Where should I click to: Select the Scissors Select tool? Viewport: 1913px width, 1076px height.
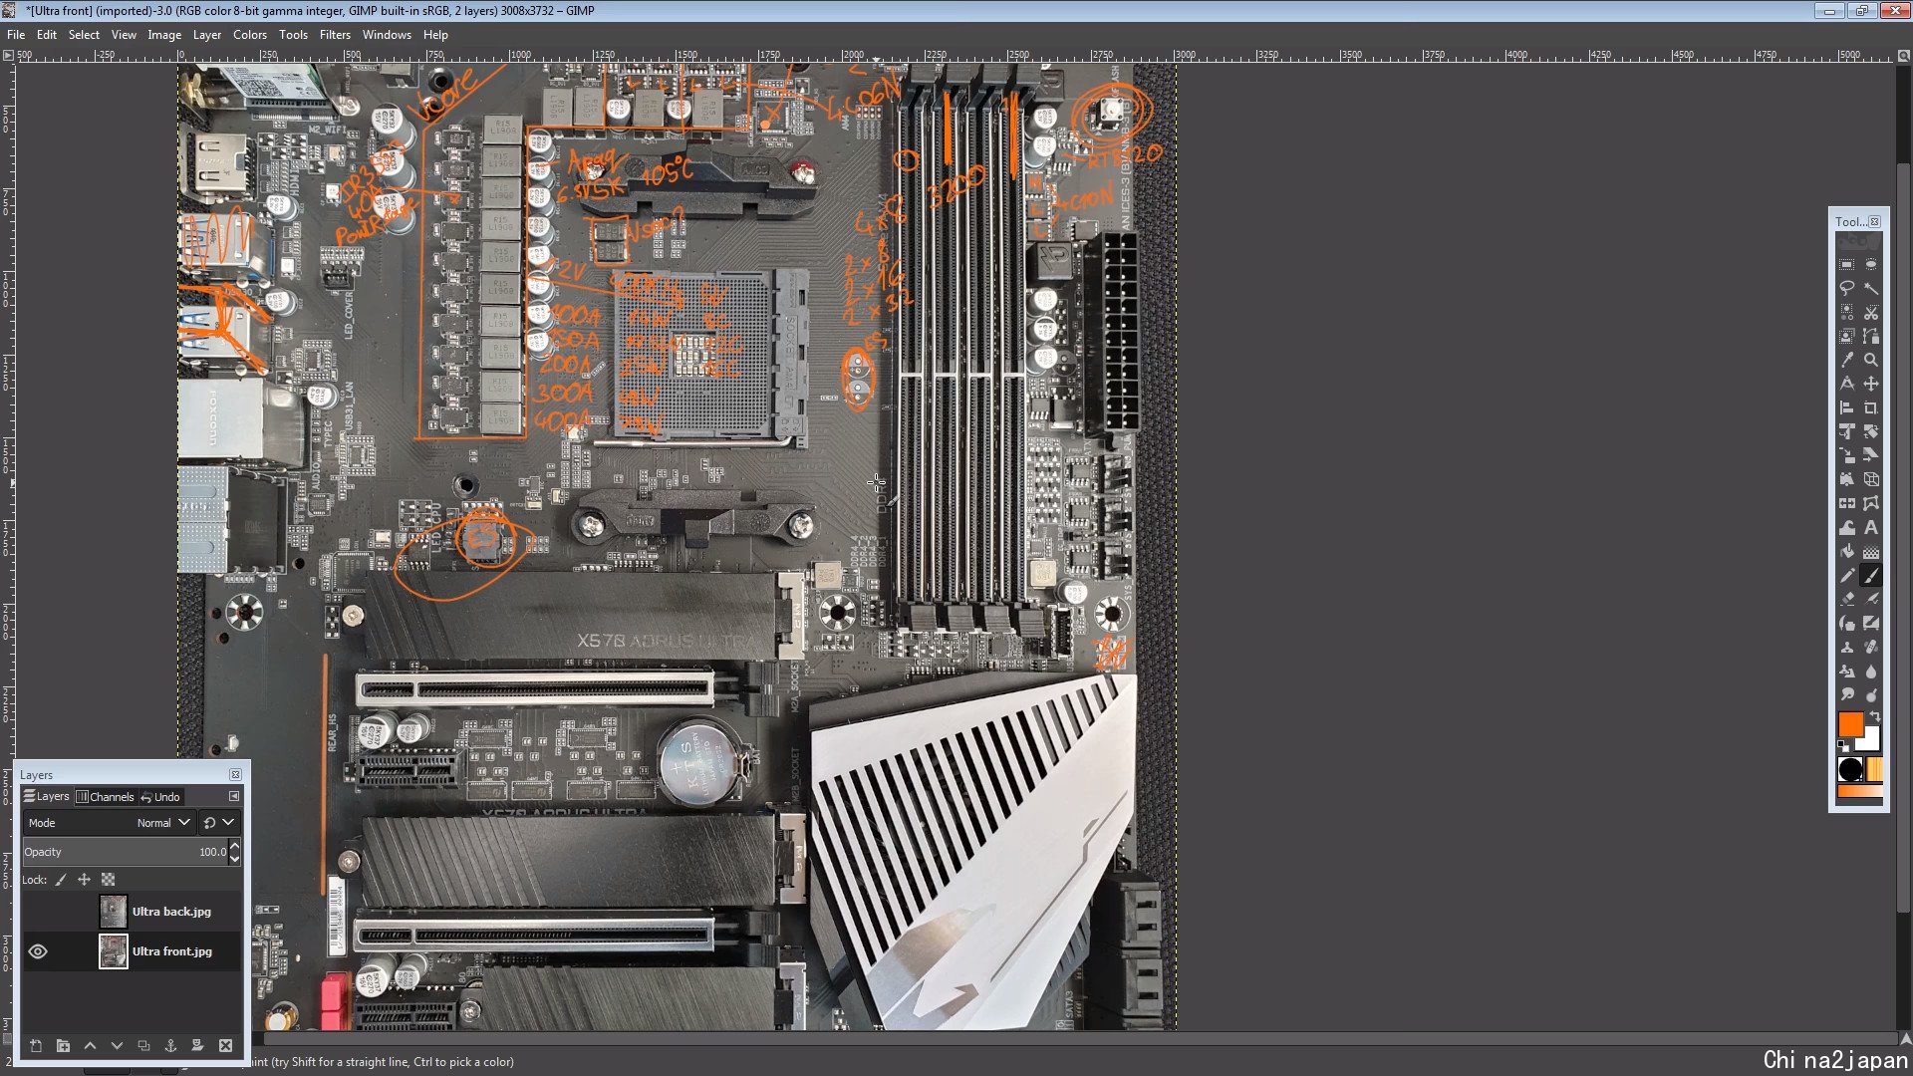(1870, 313)
